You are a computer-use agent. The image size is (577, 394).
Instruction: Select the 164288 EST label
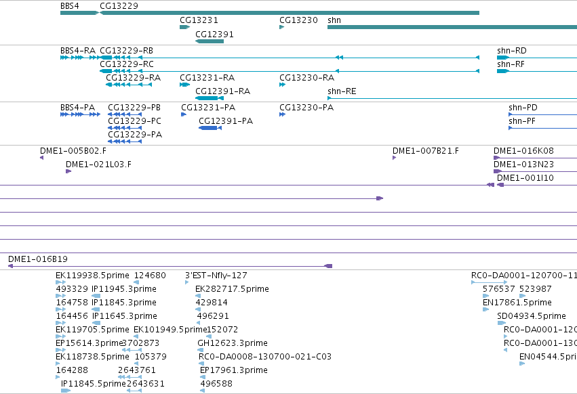[72, 370]
